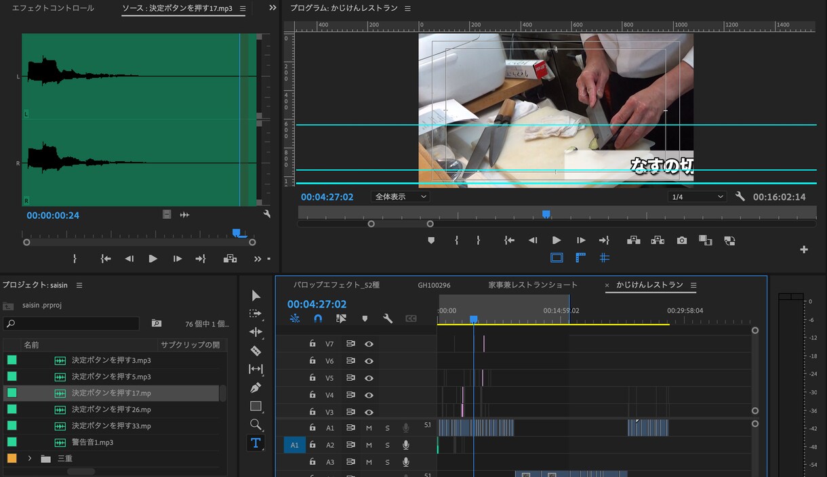The height and width of the screenshot is (477, 827).
Task: Open the program monitor button editor plus
Action: pyautogui.click(x=804, y=249)
